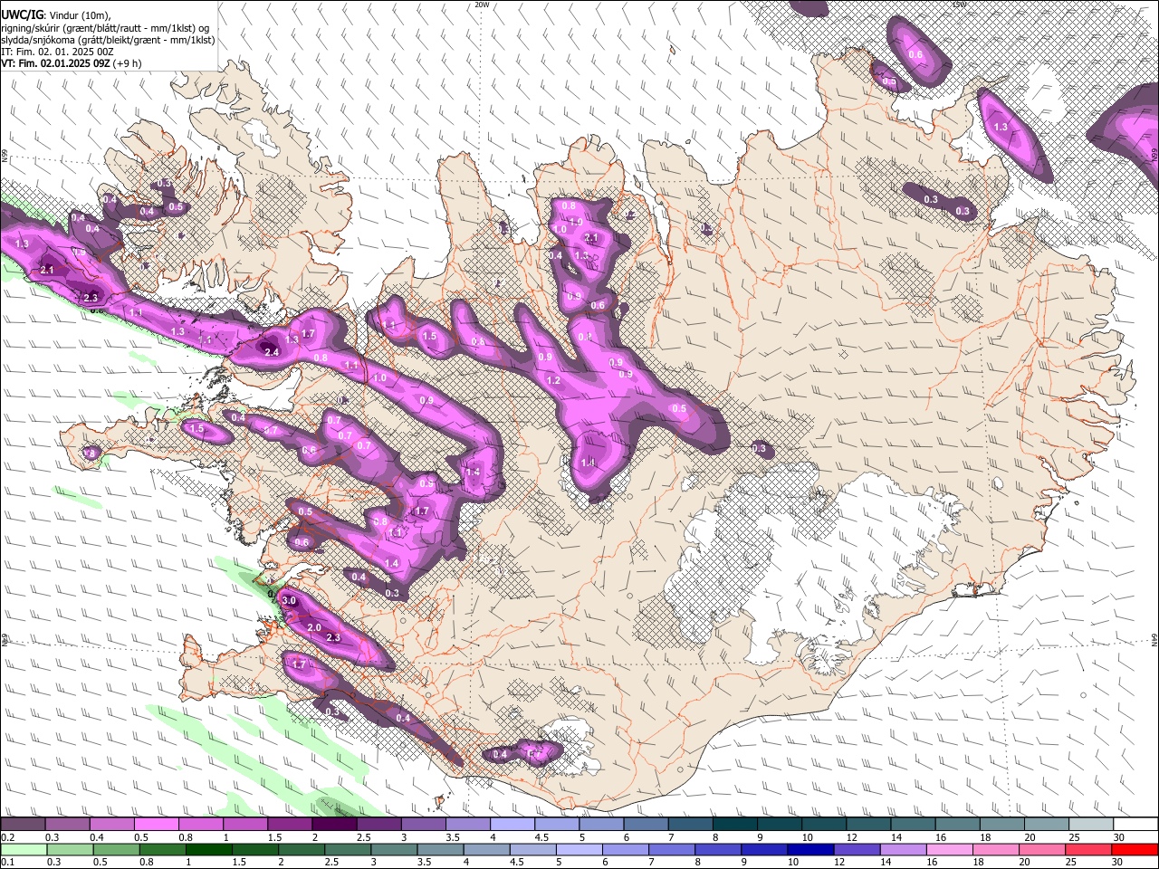This screenshot has width=1159, height=869.
Task: Click the '2.4' snowfall value on the map
Action: [272, 352]
